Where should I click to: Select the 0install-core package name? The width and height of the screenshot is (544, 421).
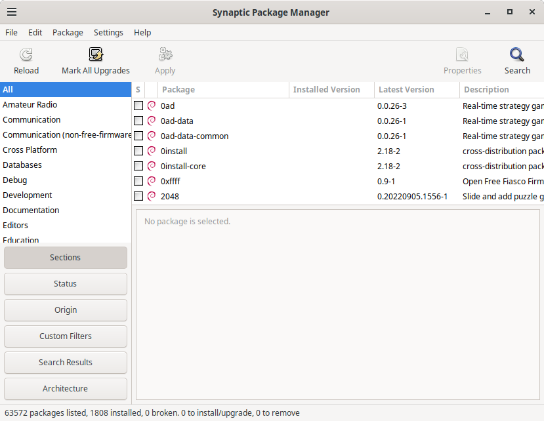click(183, 166)
